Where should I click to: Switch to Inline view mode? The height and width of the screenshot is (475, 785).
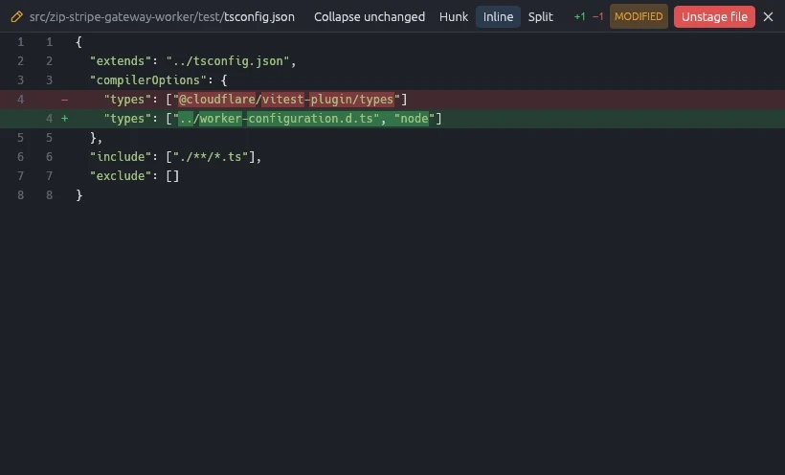pyautogui.click(x=498, y=16)
